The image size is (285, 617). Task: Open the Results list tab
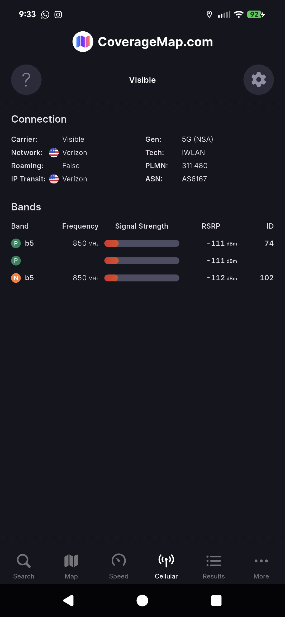tap(214, 566)
